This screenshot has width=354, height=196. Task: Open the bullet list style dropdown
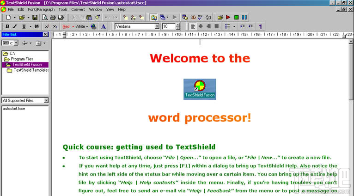click(x=234, y=26)
